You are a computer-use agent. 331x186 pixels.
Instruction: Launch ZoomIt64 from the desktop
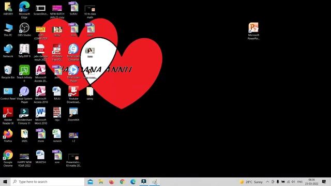[x=73, y=114]
